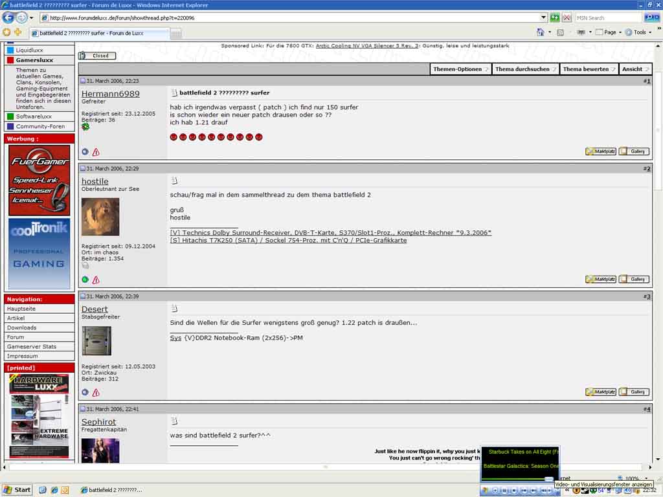Screen dimensions: 663x497
Task: Click the coolTronik Professional Gaming banner
Action: pos(39,253)
